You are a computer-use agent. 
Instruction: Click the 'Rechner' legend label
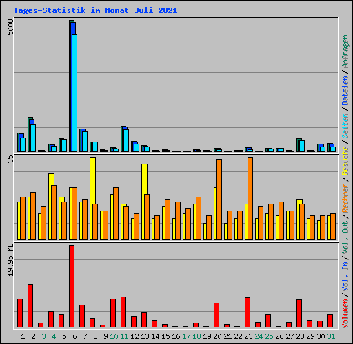tap(345, 198)
